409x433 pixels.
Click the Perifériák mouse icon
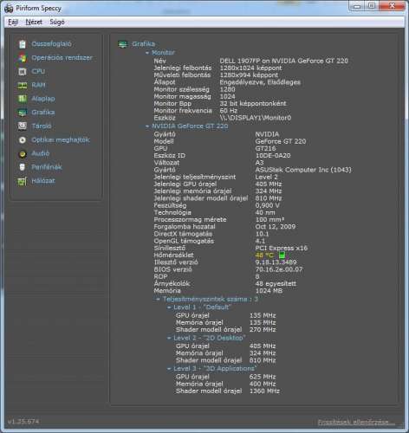point(23,167)
